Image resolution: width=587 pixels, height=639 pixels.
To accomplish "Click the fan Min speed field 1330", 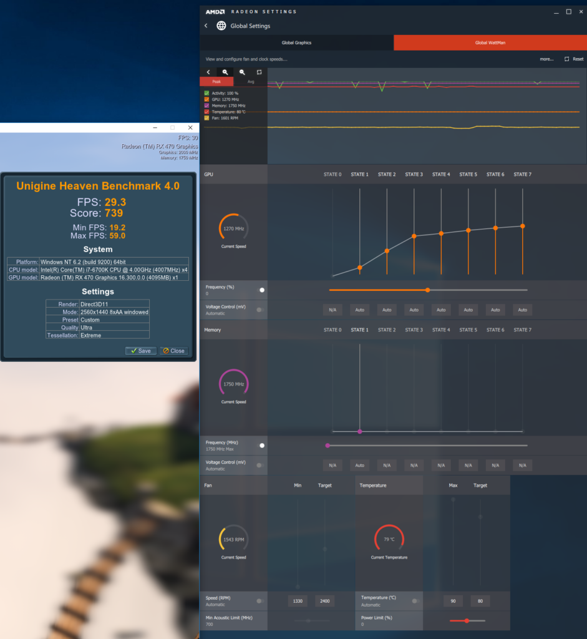I will (298, 601).
